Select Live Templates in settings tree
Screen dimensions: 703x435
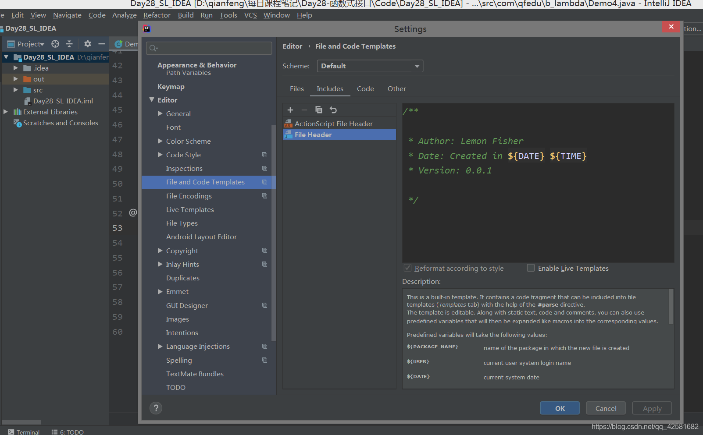[x=190, y=209]
